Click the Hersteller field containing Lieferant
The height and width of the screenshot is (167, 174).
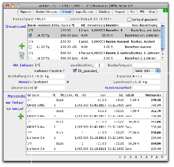(x=50, y=82)
